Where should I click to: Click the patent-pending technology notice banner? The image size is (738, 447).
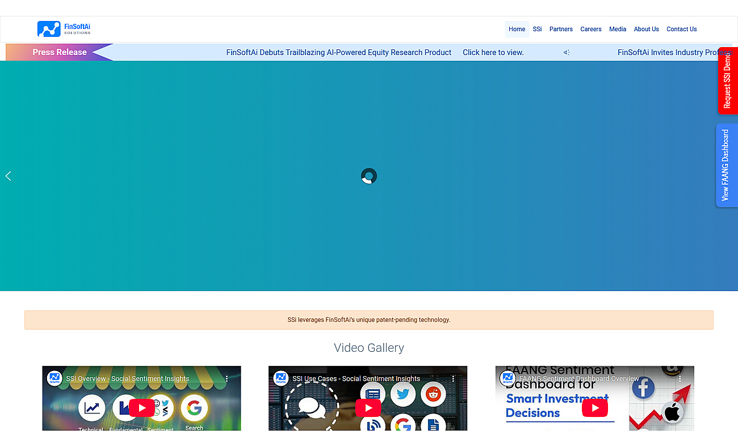(369, 320)
